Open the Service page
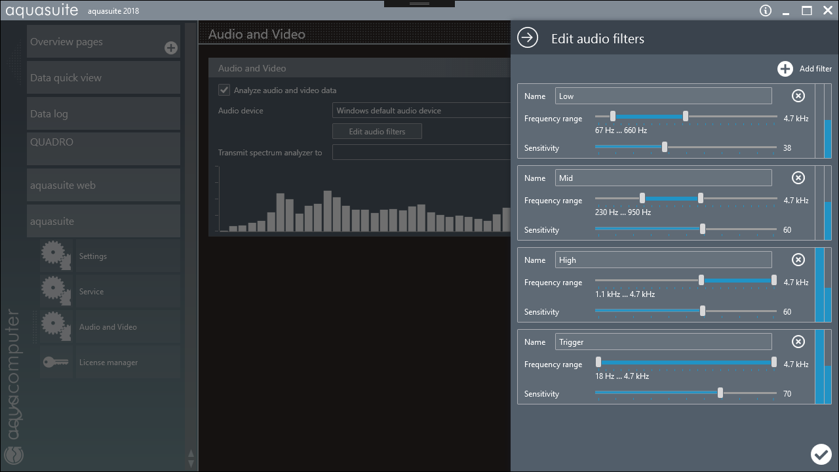Screen dimensions: 839x472 click(x=128, y=291)
